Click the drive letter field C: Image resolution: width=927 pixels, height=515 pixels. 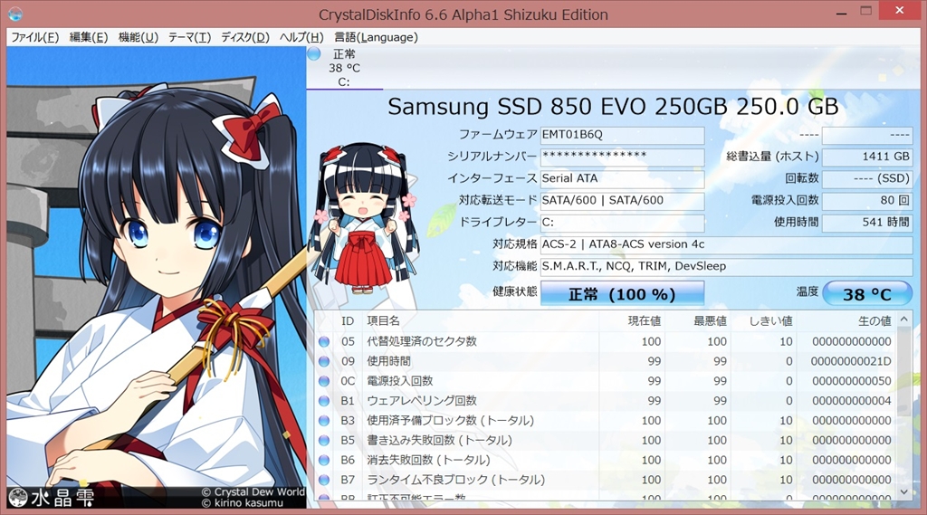622,223
